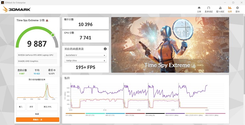Click the orange 再執行一次 run again button

[x=37, y=120]
